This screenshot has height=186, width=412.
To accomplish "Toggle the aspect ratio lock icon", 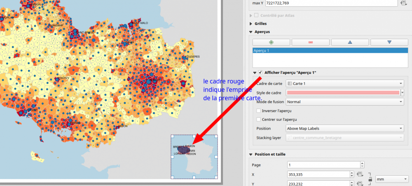I will (370, 179).
